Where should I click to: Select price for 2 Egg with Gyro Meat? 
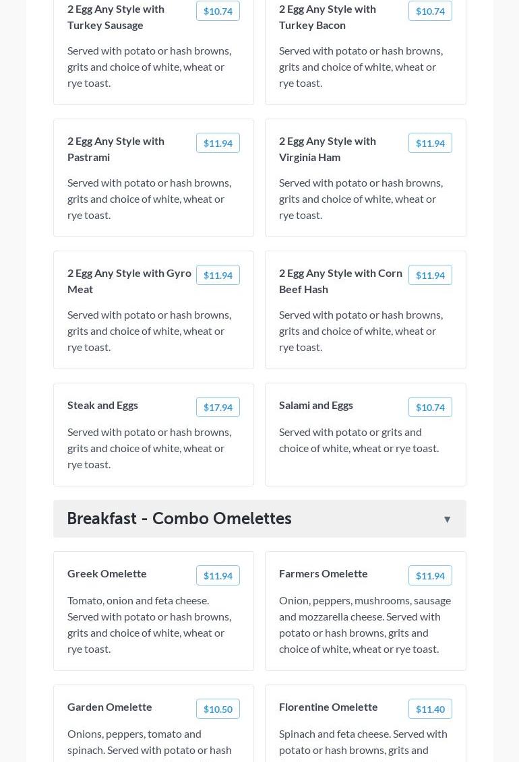coord(218,275)
